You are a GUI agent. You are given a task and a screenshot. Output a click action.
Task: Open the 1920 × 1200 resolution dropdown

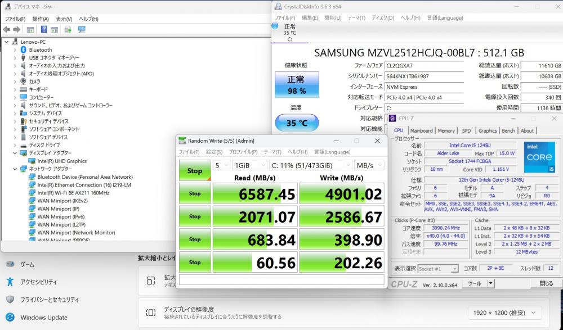[504, 313]
